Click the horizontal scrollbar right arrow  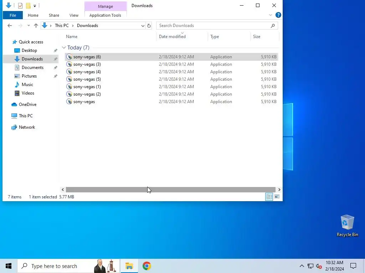pyautogui.click(x=279, y=190)
